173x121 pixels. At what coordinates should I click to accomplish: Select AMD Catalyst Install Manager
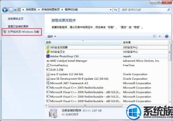coord(107,61)
